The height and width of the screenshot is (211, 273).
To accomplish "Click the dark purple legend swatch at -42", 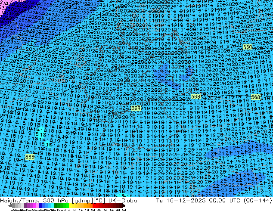I will point(25,205).
